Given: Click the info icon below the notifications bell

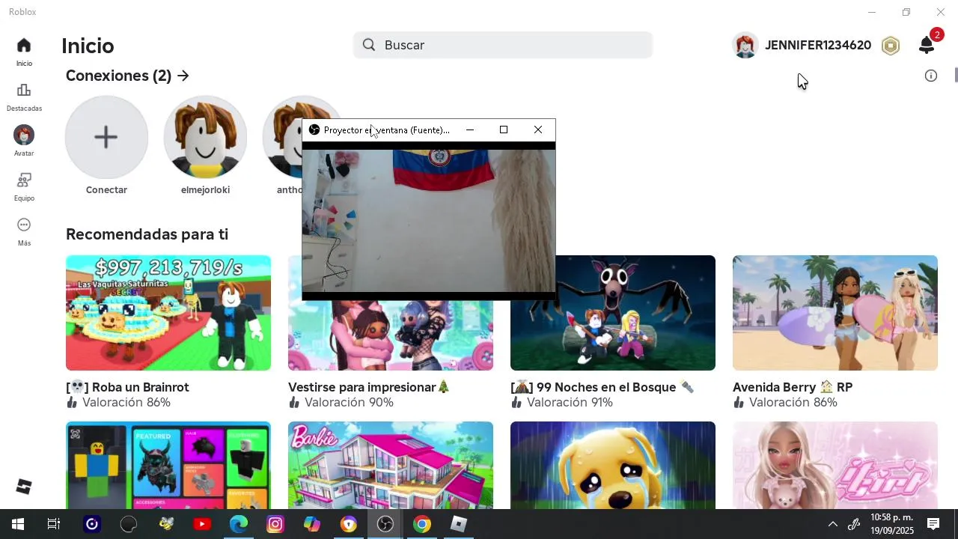Looking at the screenshot, I should click(931, 76).
